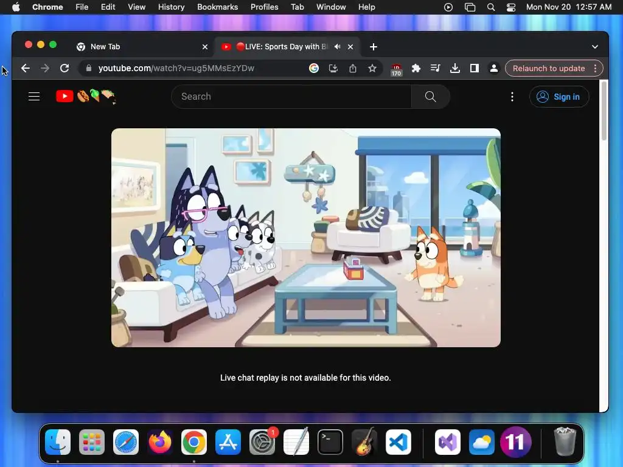Open a new tab with plus button

(x=373, y=47)
